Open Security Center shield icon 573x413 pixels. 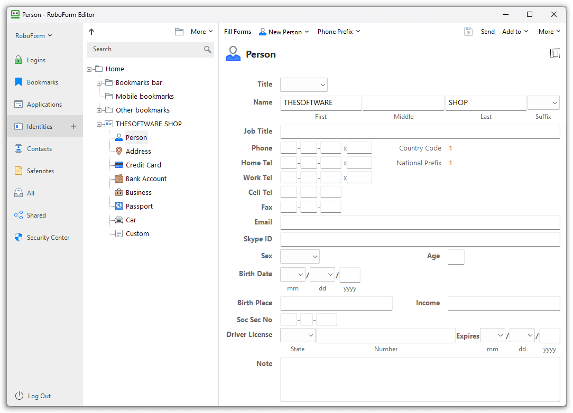coord(19,237)
